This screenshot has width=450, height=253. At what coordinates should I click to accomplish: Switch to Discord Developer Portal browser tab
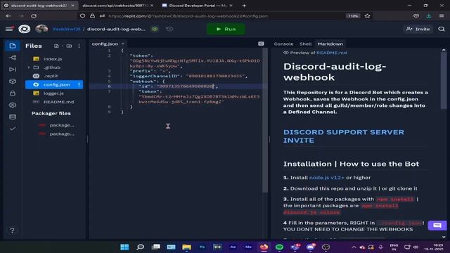click(x=197, y=6)
